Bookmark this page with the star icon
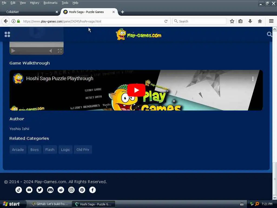This screenshot has width=277, height=208. pyautogui.click(x=232, y=21)
